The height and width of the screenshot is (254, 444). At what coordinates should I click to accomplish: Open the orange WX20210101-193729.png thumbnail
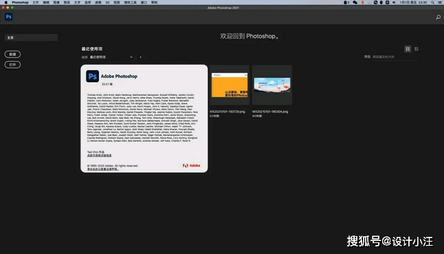229,85
